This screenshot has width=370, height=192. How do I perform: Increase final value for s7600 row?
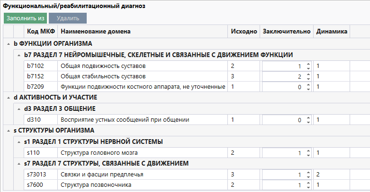tap(308, 183)
